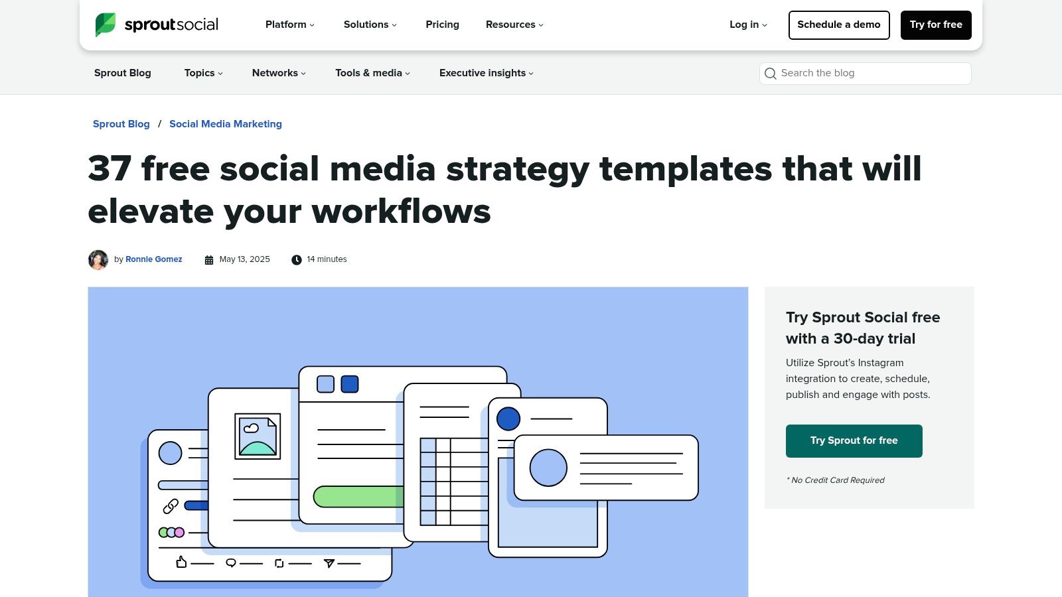Click the chevron beside Log in
Screen dimensions: 1062x597
tap(764, 25)
